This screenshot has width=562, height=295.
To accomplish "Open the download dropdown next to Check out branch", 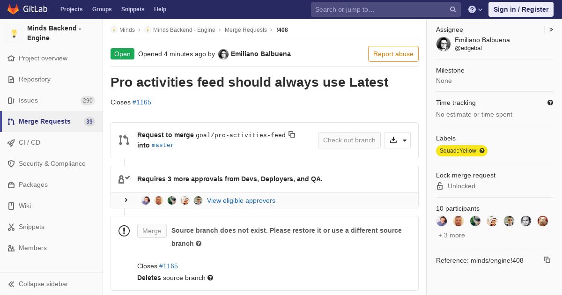I will (x=398, y=140).
